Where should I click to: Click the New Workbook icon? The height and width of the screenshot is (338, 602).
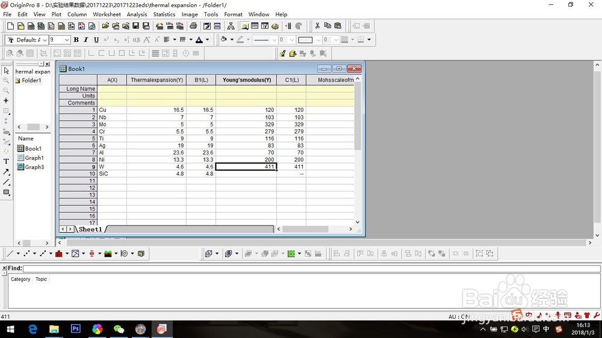31,26
